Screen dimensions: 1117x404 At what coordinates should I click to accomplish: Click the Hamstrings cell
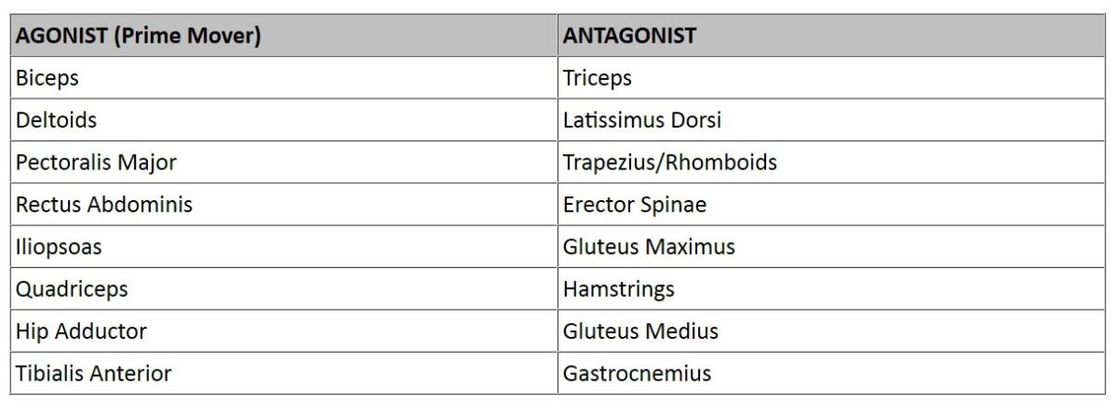(x=618, y=290)
